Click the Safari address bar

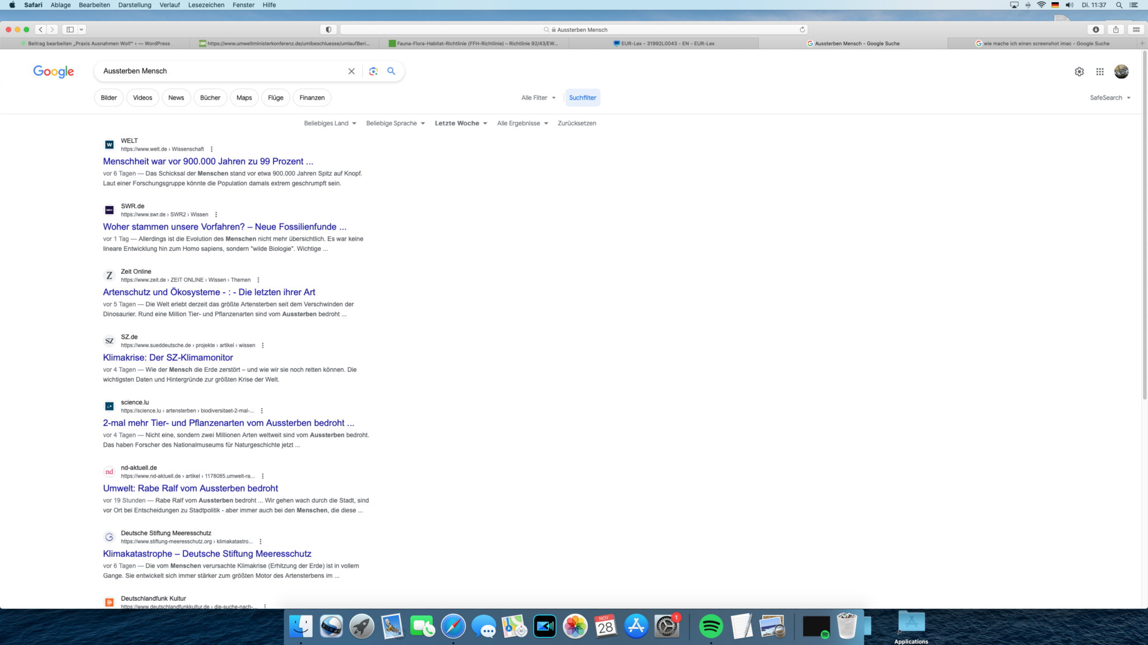click(x=573, y=30)
